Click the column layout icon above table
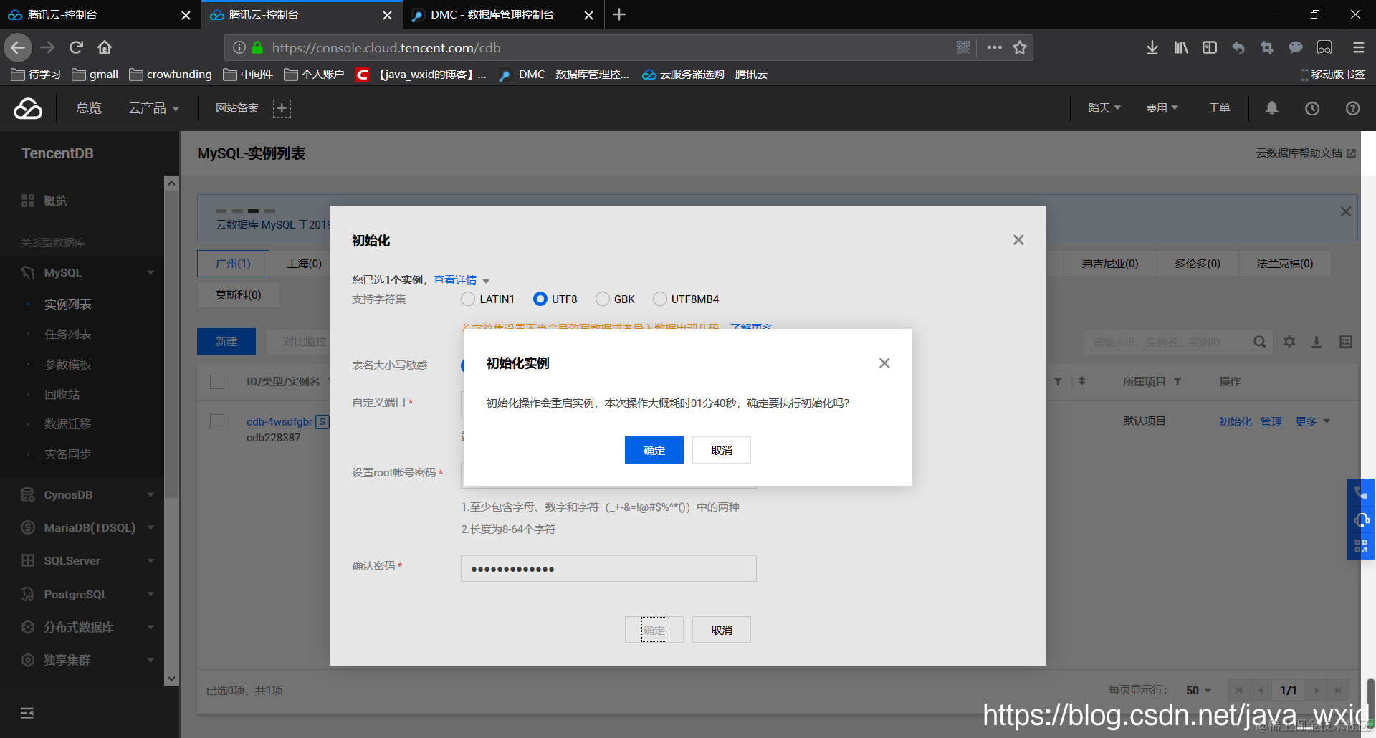 1346,342
